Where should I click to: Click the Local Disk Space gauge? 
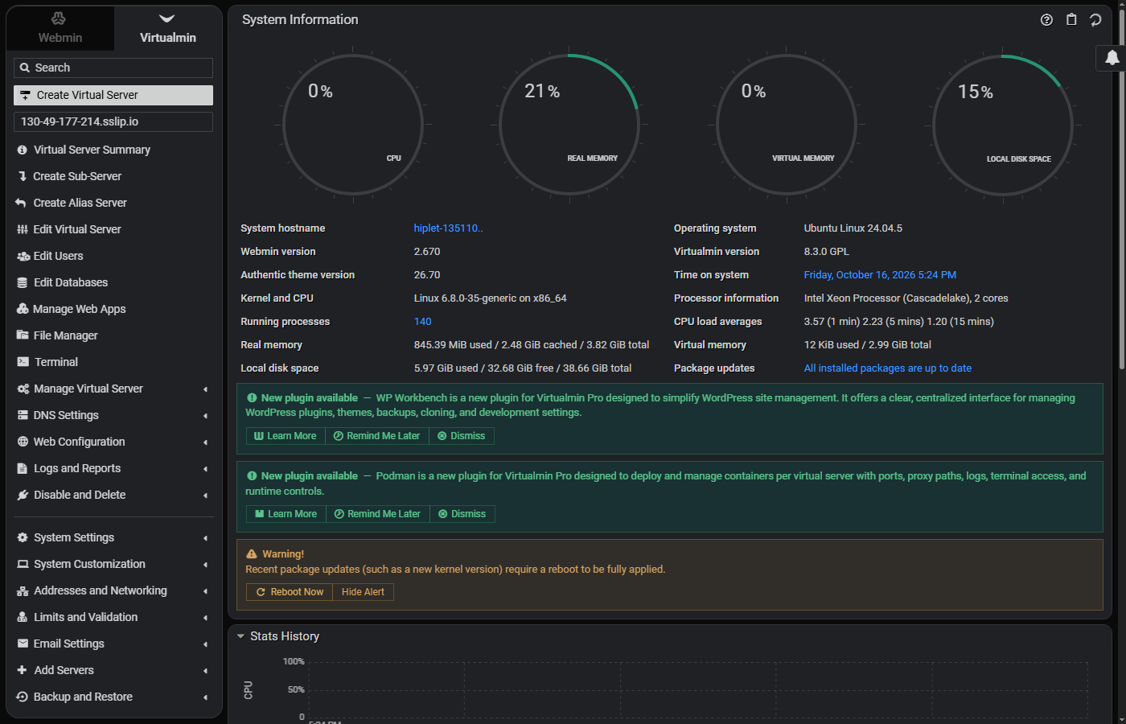point(1003,125)
